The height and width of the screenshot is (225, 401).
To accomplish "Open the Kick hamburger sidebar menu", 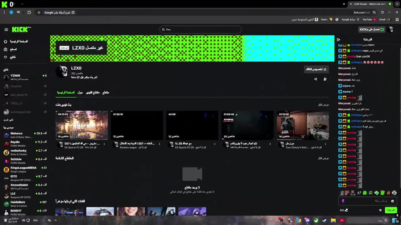I will (x=6, y=30).
